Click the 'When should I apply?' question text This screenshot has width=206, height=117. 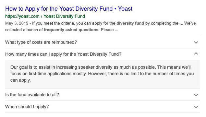coord(27,107)
